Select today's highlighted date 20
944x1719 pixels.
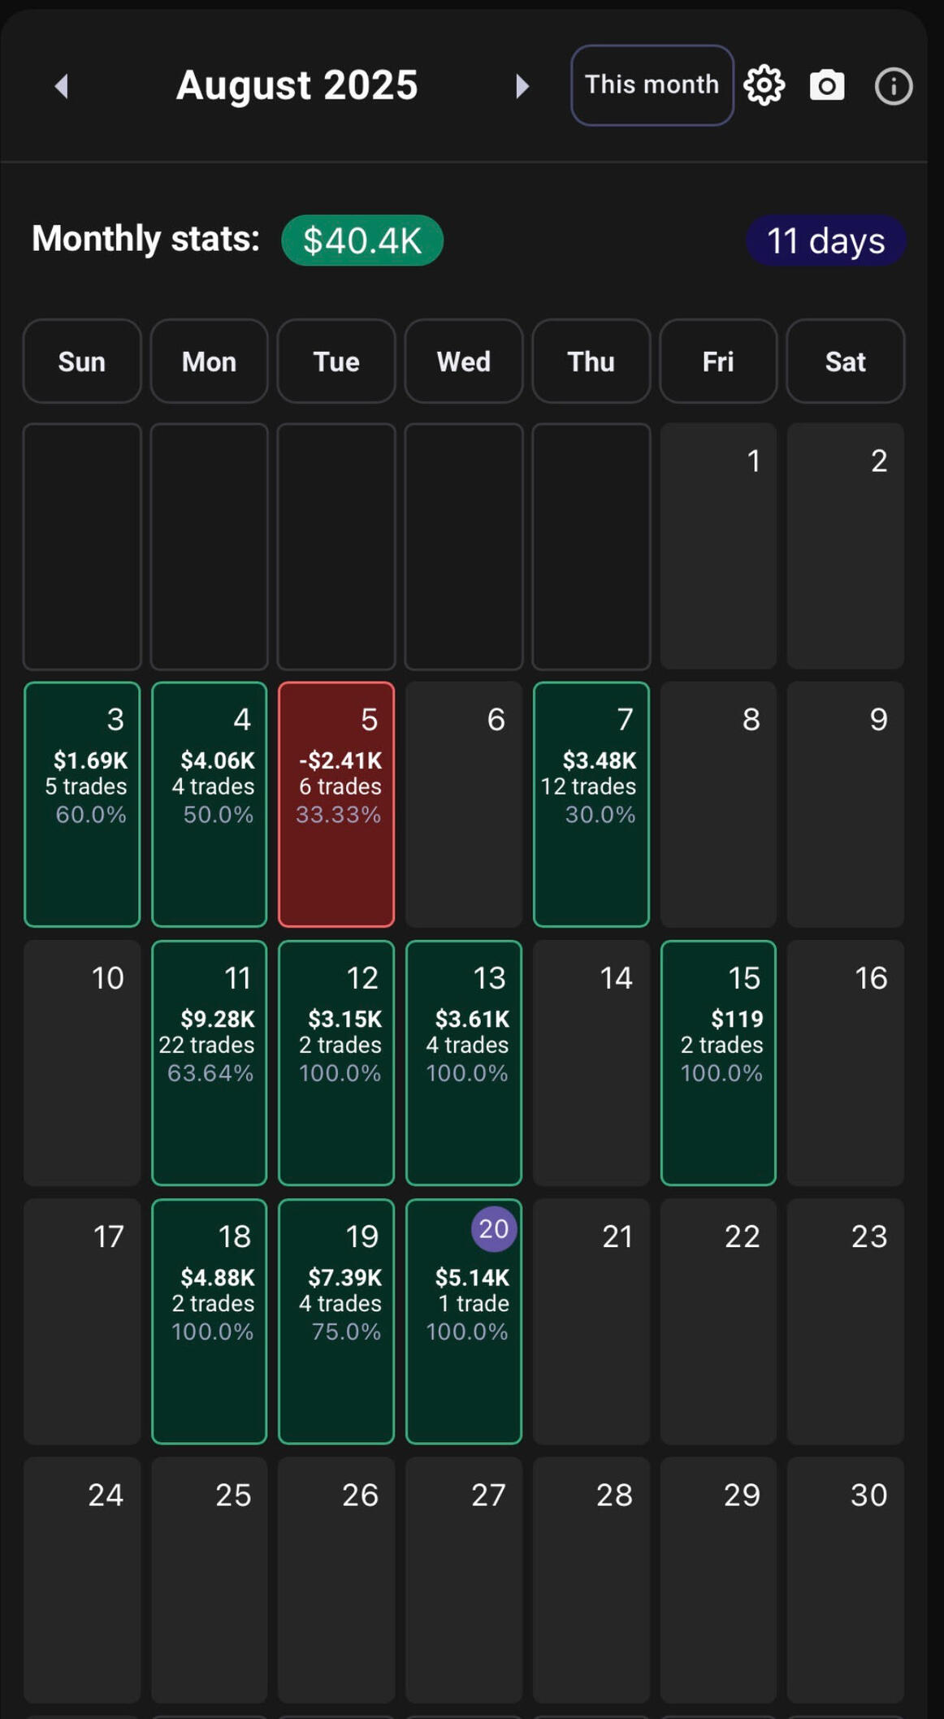tap(493, 1229)
